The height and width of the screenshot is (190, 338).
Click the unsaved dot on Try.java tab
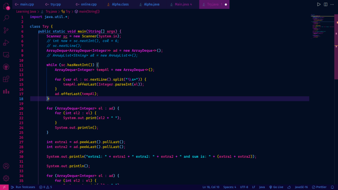pyautogui.click(x=226, y=4)
